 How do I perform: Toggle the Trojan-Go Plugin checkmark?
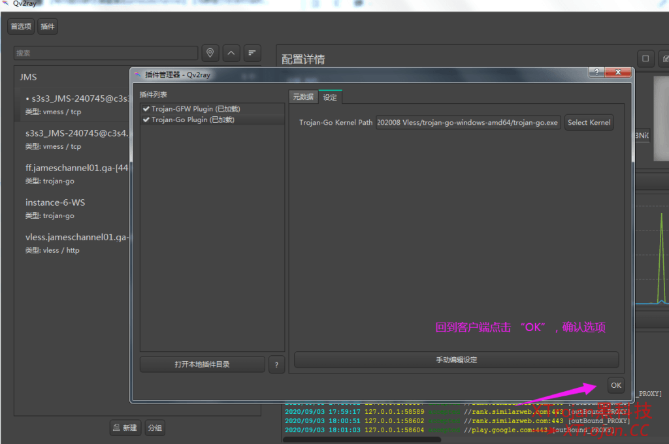click(x=146, y=119)
